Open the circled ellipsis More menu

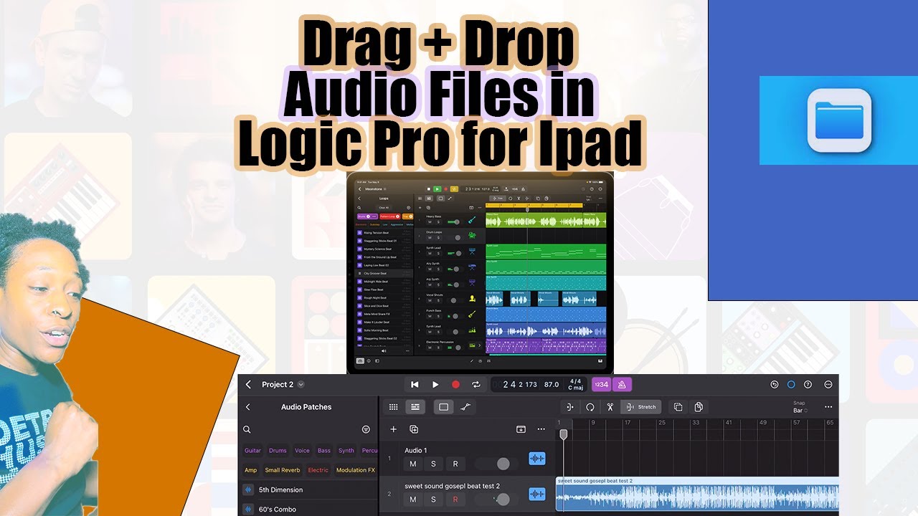828,385
